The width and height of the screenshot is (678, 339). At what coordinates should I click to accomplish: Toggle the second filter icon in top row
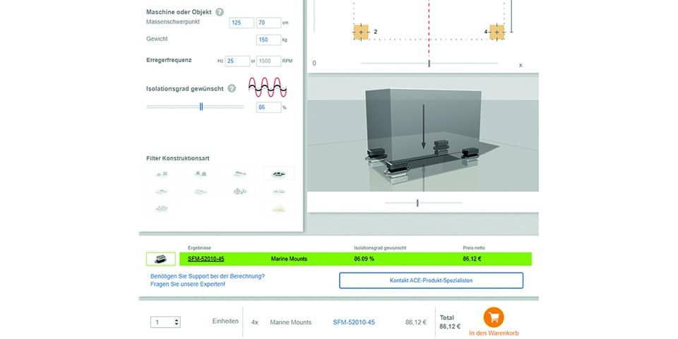200,173
